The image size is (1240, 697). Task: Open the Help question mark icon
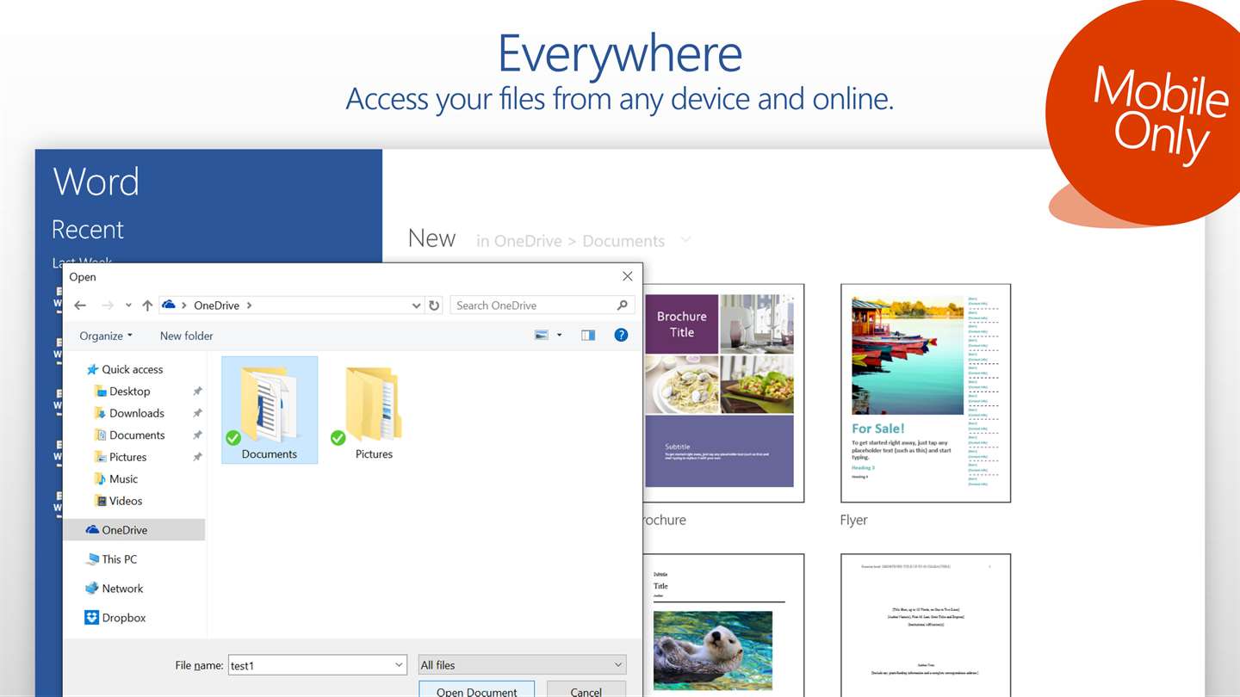point(621,336)
